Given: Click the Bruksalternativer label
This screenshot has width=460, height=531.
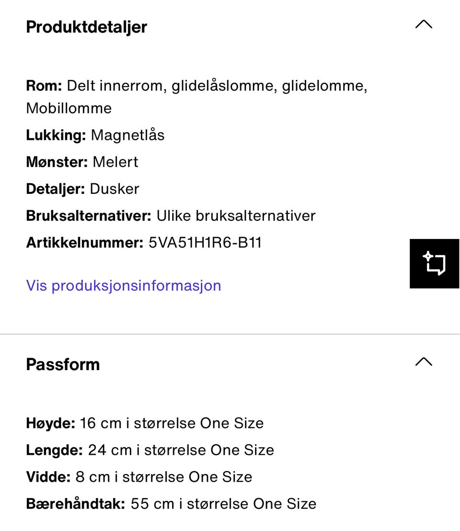Looking at the screenshot, I should (89, 215).
